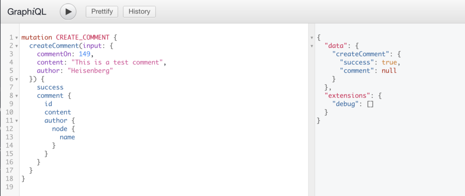
Task: Fold the createComment block at line 2
Action: tap(17, 46)
